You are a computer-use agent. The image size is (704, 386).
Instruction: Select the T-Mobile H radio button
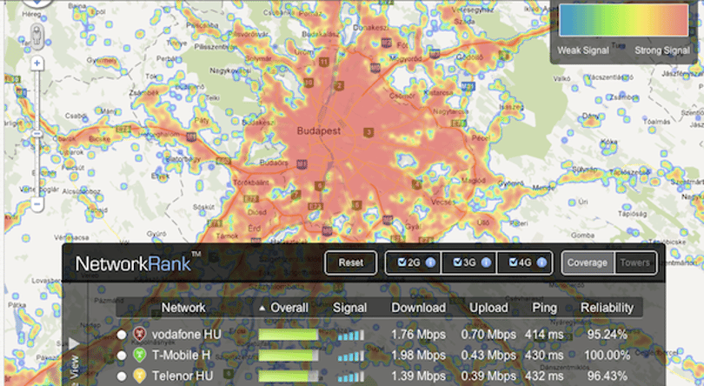pos(121,356)
